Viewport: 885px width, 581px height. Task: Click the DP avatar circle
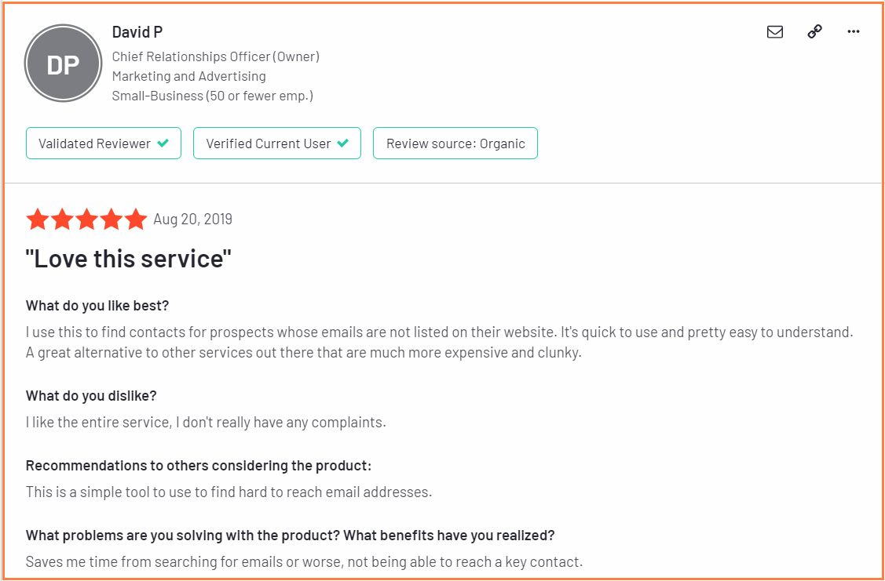click(63, 64)
